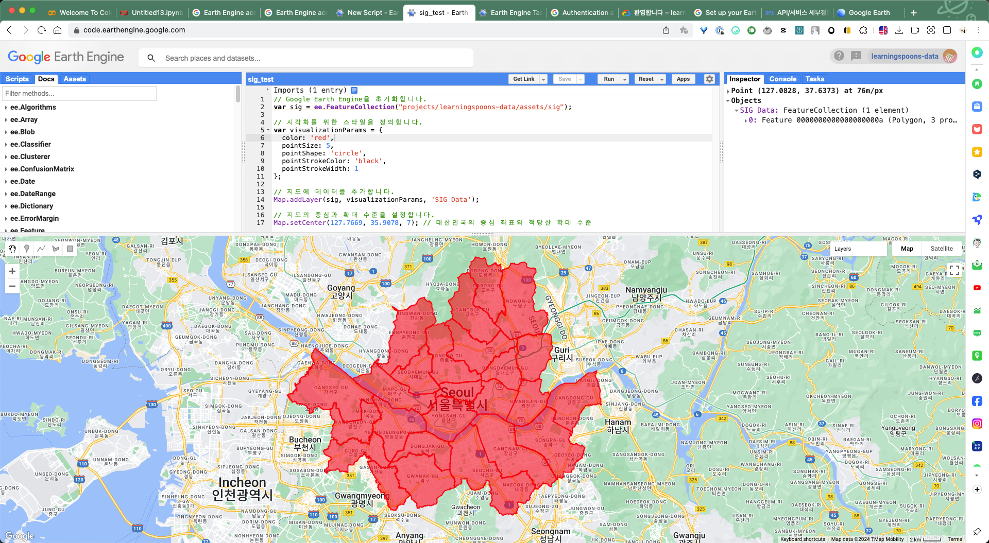Open the Run dropdown arrow
989x543 pixels.
pyautogui.click(x=625, y=79)
